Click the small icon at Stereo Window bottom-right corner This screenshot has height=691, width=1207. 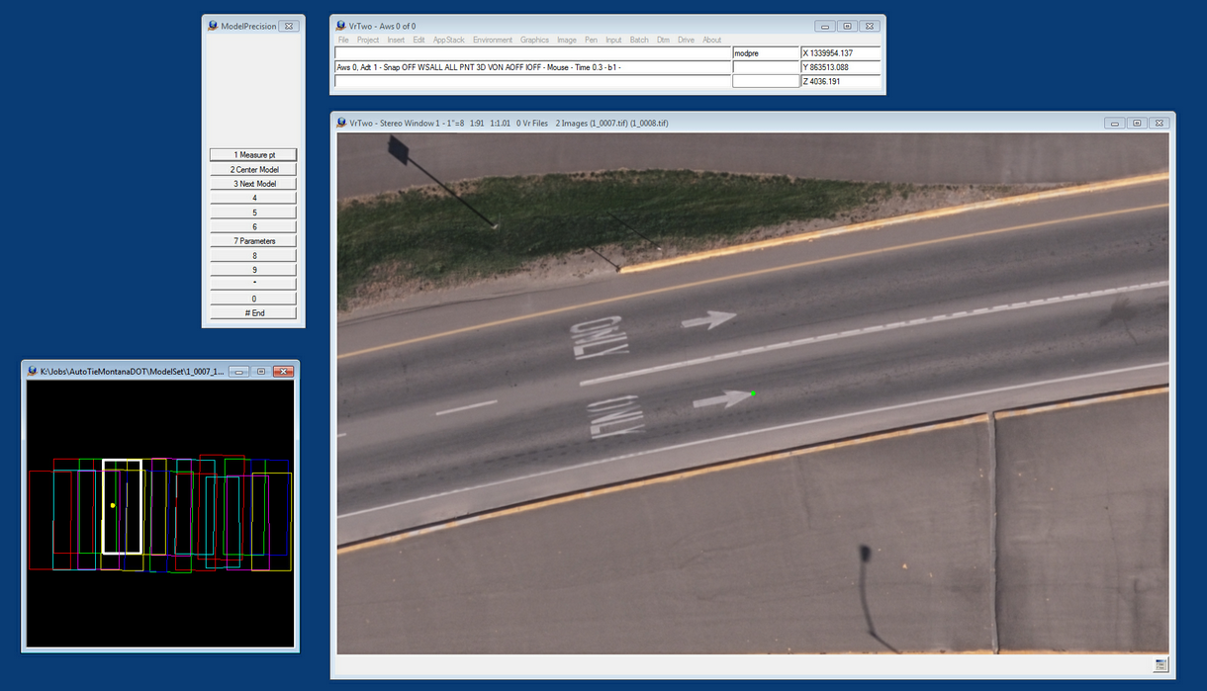1161,664
